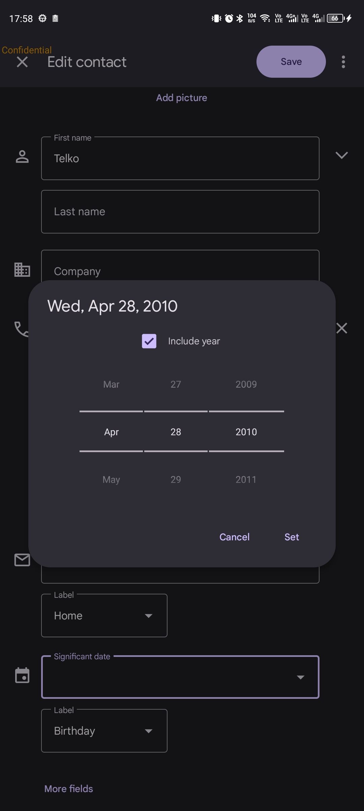Screen dimensions: 364x811
Task: Remove the phone entry with the X icon
Action: point(342,328)
